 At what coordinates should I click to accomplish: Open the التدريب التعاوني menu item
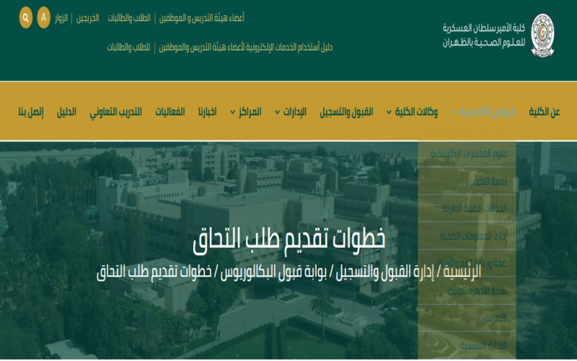click(116, 112)
